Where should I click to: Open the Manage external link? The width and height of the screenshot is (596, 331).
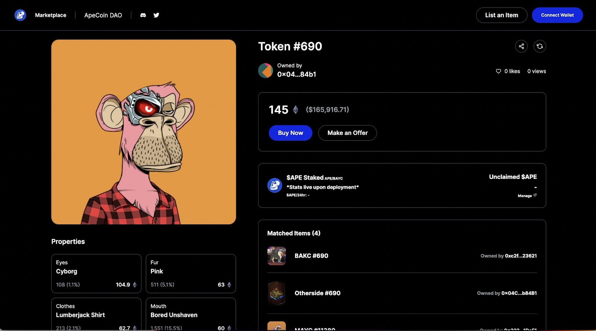[527, 196]
